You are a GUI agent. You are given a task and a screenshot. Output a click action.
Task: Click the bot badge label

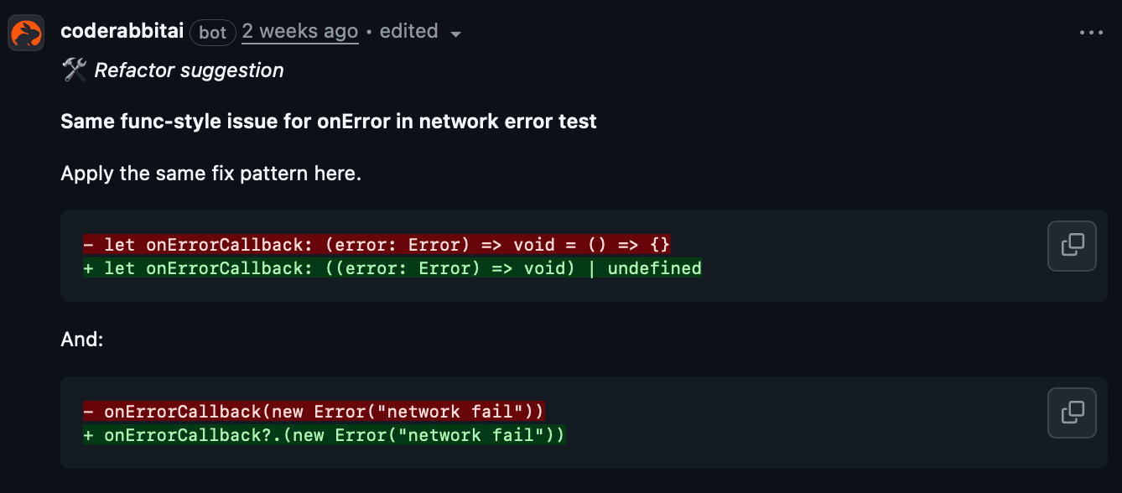click(213, 33)
